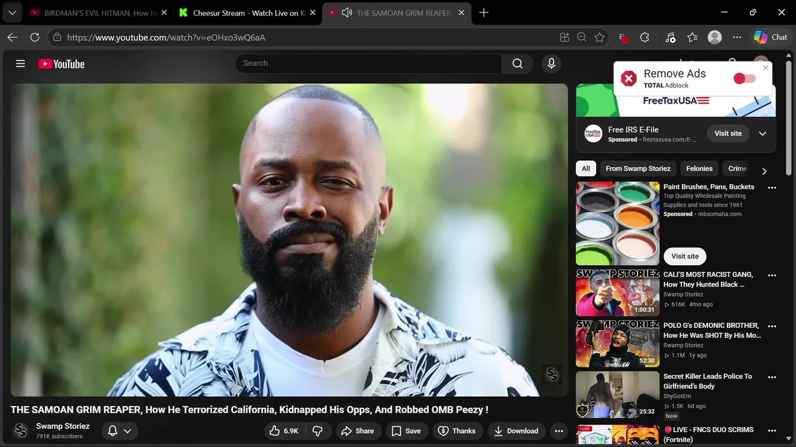
Task: Open more actions ellipsis beside Download
Action: tap(558, 431)
